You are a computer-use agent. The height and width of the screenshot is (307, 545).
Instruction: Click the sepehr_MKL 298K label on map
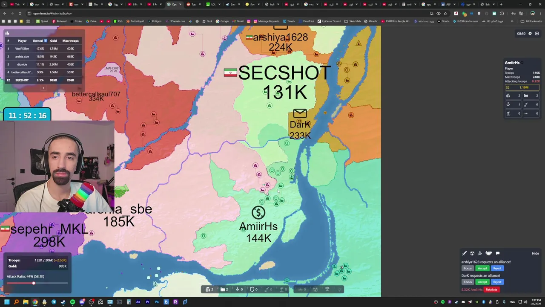click(49, 235)
